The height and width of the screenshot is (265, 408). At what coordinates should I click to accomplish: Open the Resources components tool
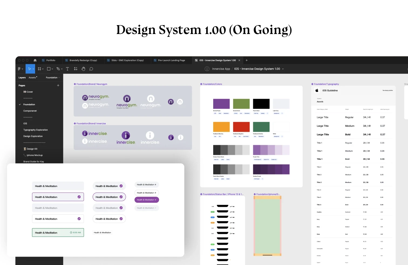[76, 69]
